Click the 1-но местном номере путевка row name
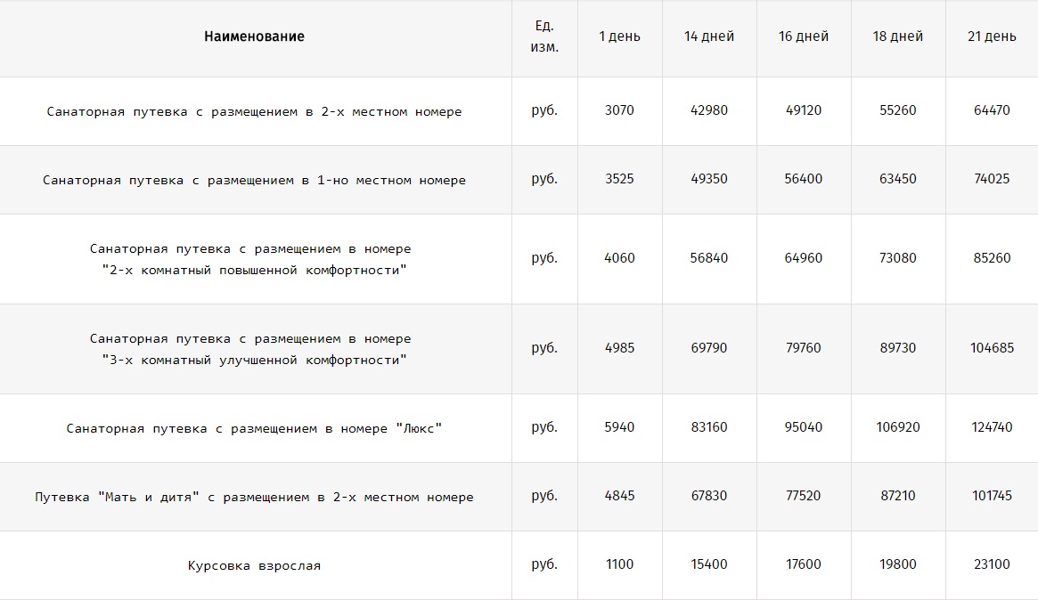The height and width of the screenshot is (600, 1038). (254, 180)
